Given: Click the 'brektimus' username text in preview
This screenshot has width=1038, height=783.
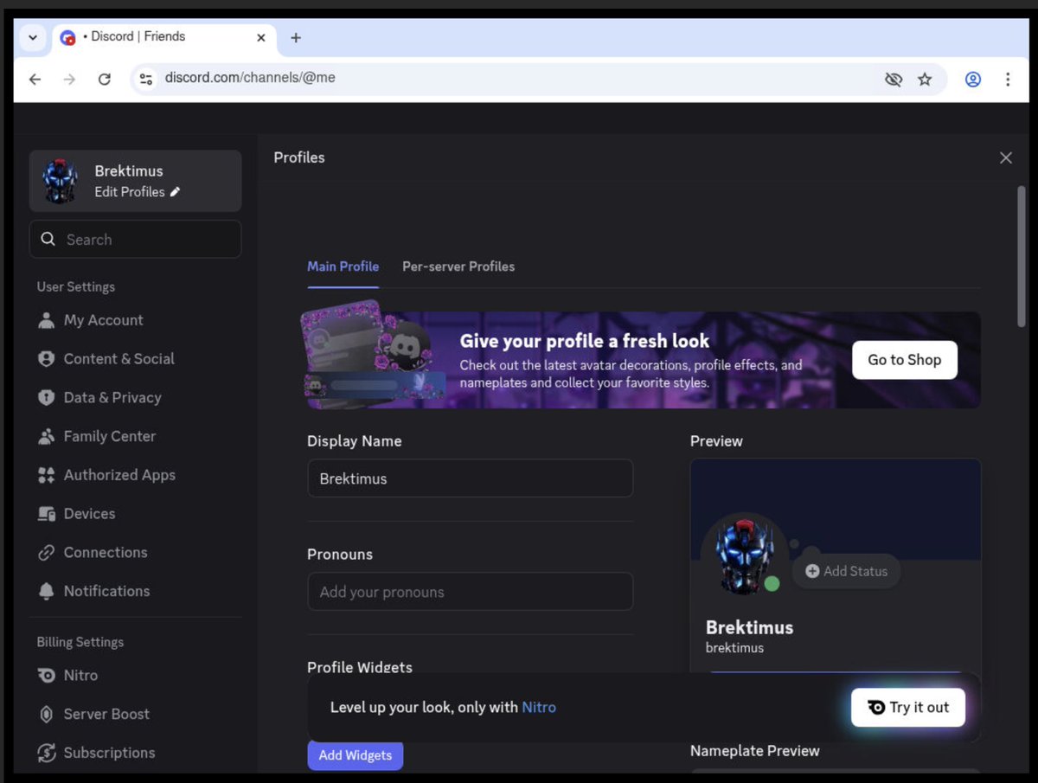Looking at the screenshot, I should (x=734, y=648).
